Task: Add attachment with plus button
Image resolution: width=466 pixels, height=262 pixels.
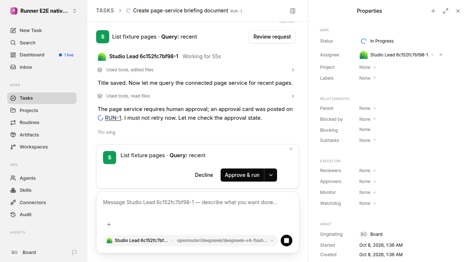Action: pos(109,225)
